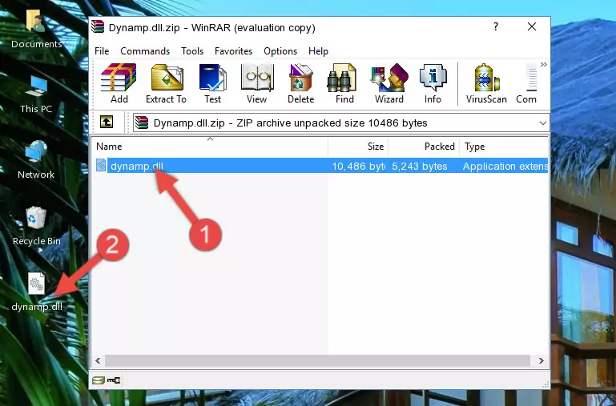Run the Test archive tool

(x=212, y=83)
